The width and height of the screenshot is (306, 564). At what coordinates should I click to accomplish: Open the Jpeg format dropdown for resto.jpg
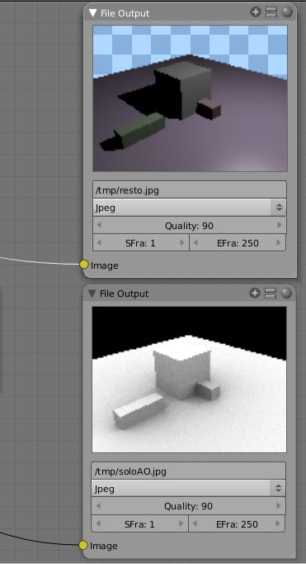[x=190, y=208]
